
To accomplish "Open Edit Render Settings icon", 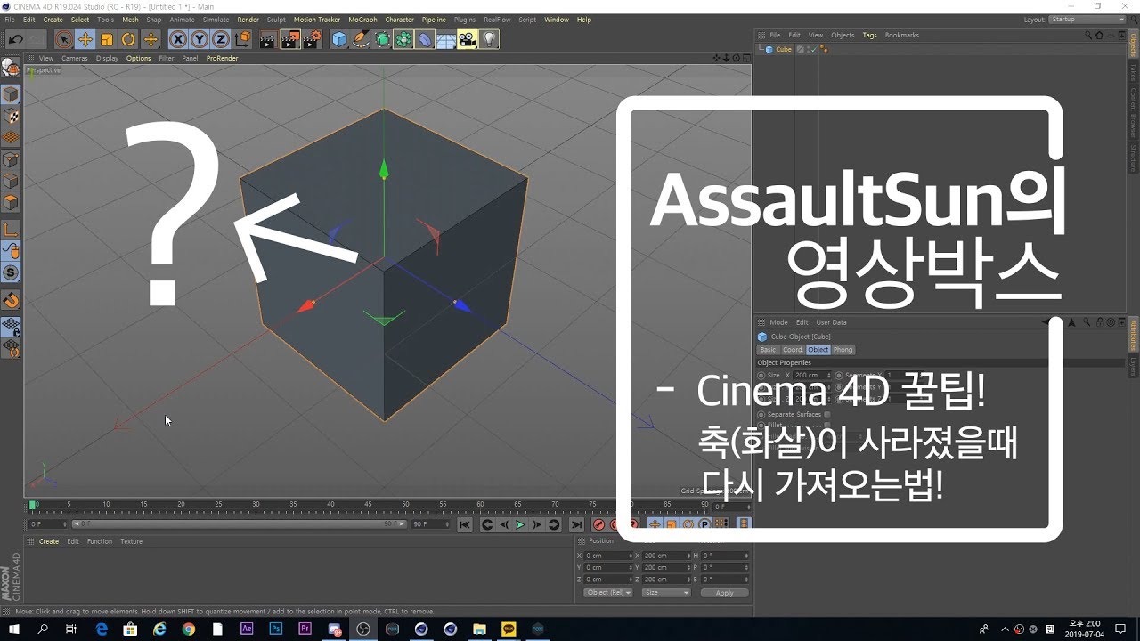I will [x=312, y=39].
